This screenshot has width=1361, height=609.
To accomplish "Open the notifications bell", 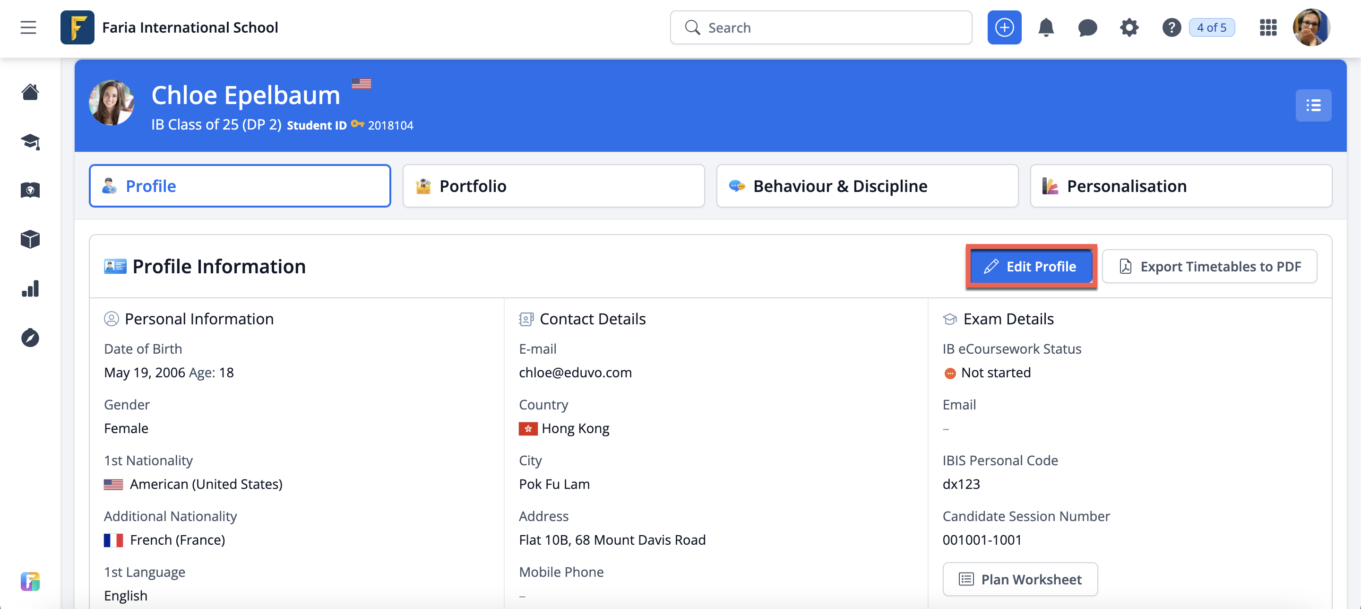I will tap(1046, 27).
